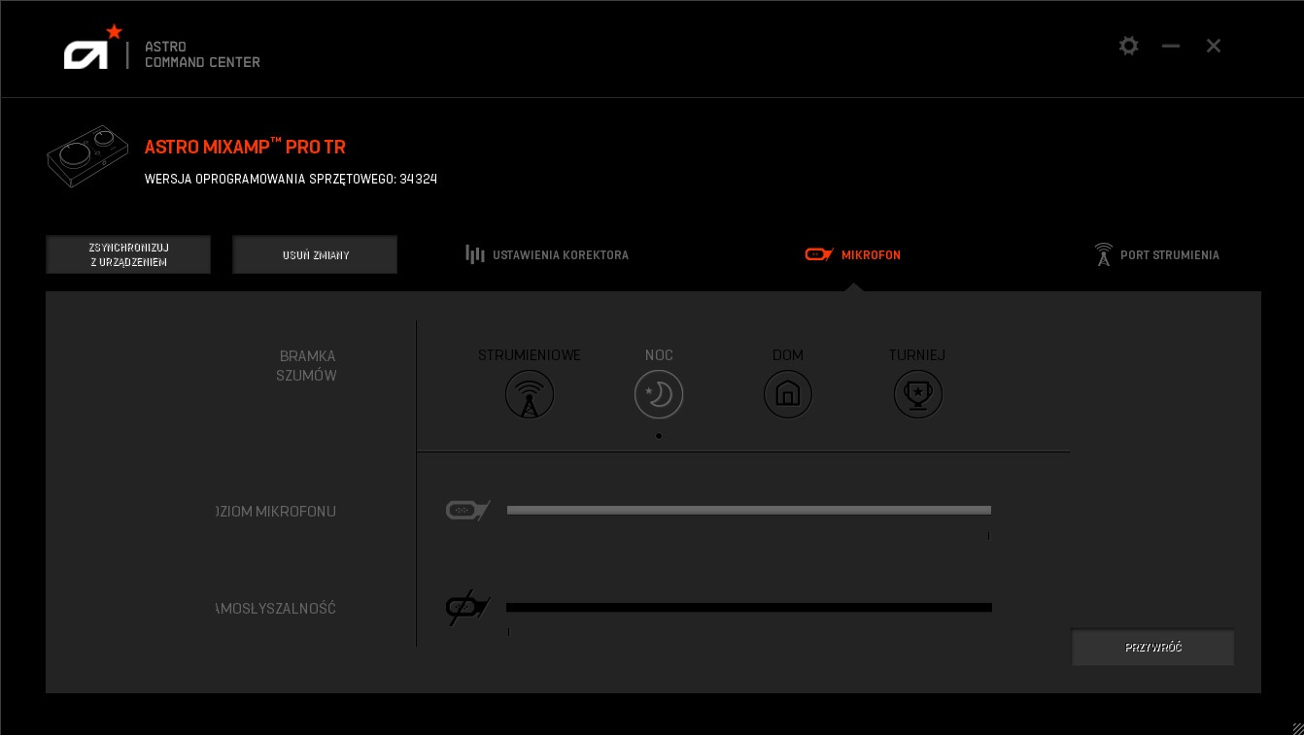Click the microphone icon next to Poziom Mikrofonu slider
Image resolution: width=1304 pixels, height=735 pixels.
click(467, 511)
